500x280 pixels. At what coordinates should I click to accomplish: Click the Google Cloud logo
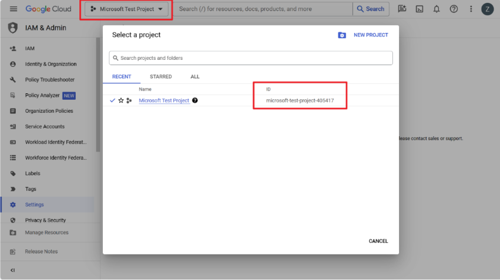pyautogui.click(x=48, y=9)
